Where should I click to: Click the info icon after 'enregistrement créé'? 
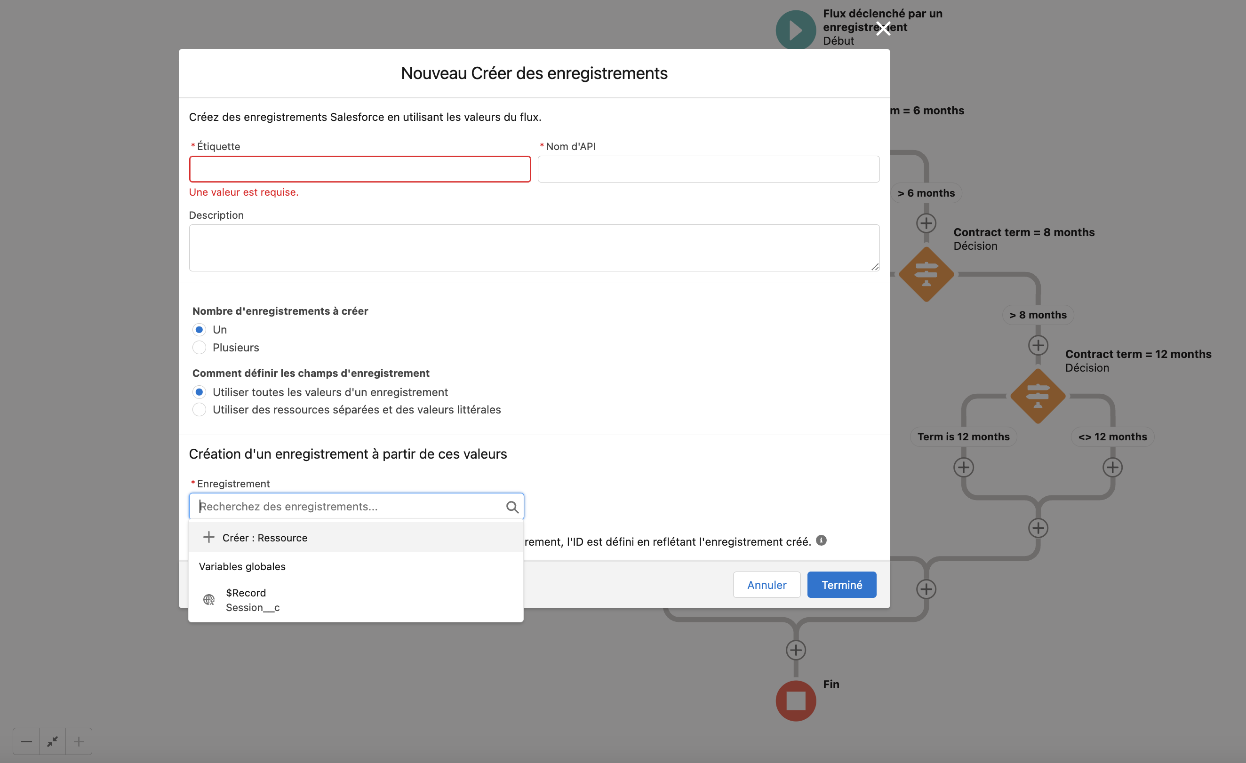click(x=821, y=540)
